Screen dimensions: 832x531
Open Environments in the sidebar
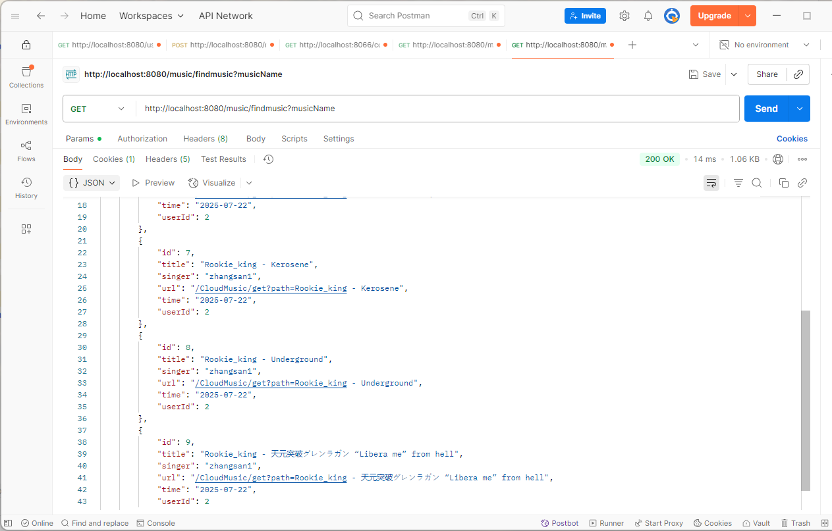coord(26,114)
